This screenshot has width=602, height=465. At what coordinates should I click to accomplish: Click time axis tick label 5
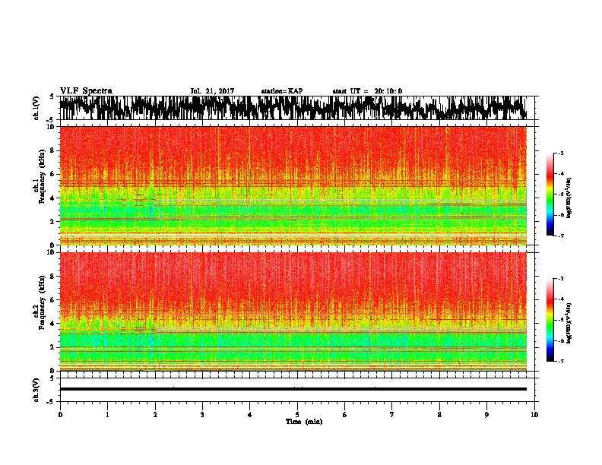[297, 414]
